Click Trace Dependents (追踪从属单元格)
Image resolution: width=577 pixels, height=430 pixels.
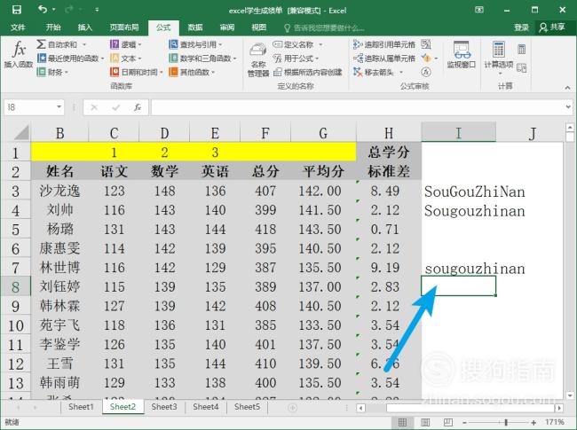point(384,58)
